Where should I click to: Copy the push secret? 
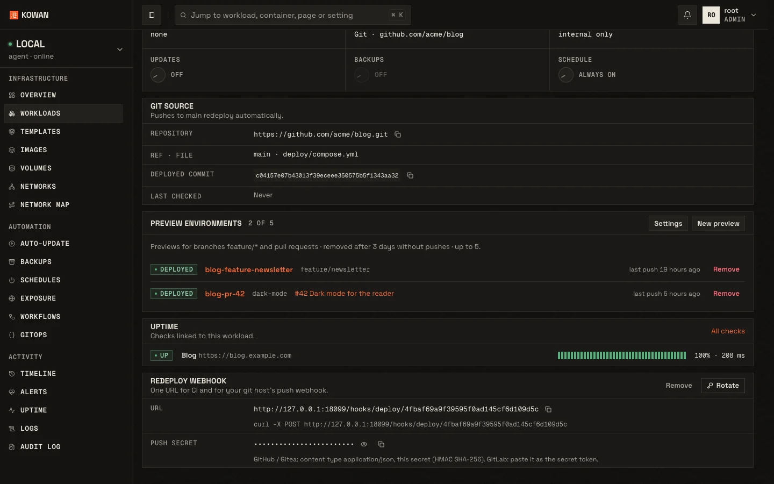tap(381, 444)
